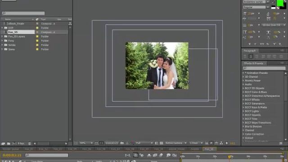This screenshot has width=288, height=162.
Task: Open the 50% magnification dropdown
Action: click(x=86, y=143)
